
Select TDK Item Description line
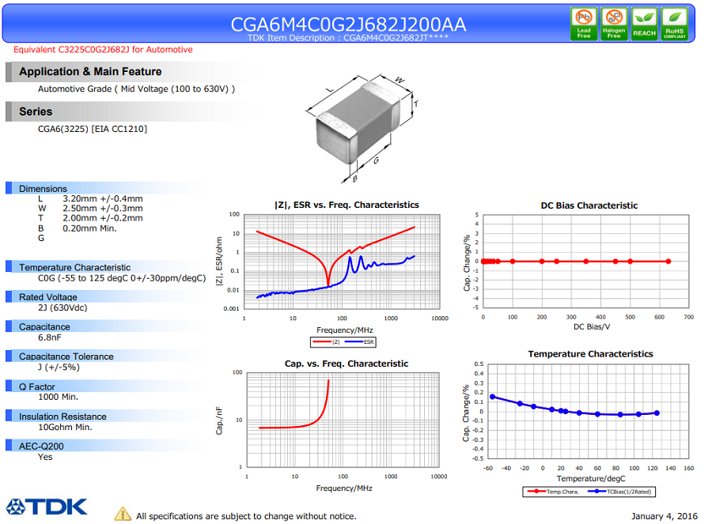coord(348,38)
